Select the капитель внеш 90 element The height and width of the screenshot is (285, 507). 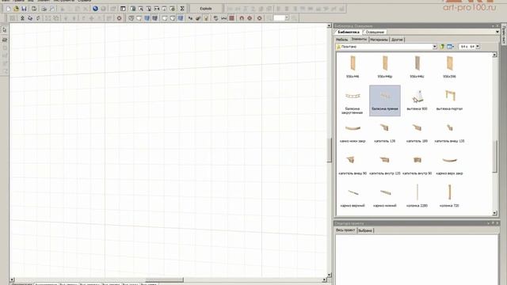(353, 165)
